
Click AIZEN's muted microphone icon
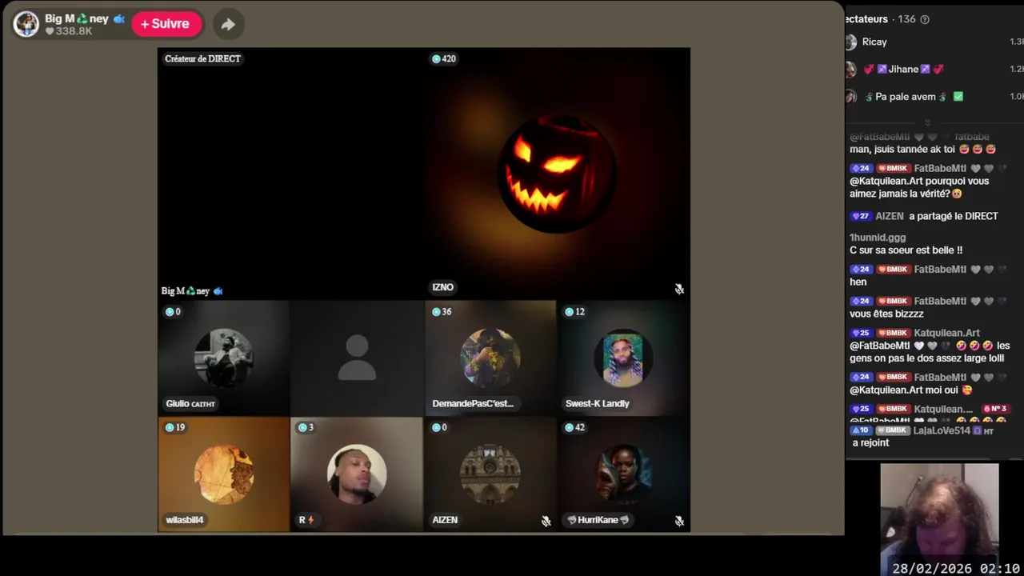pyautogui.click(x=546, y=521)
